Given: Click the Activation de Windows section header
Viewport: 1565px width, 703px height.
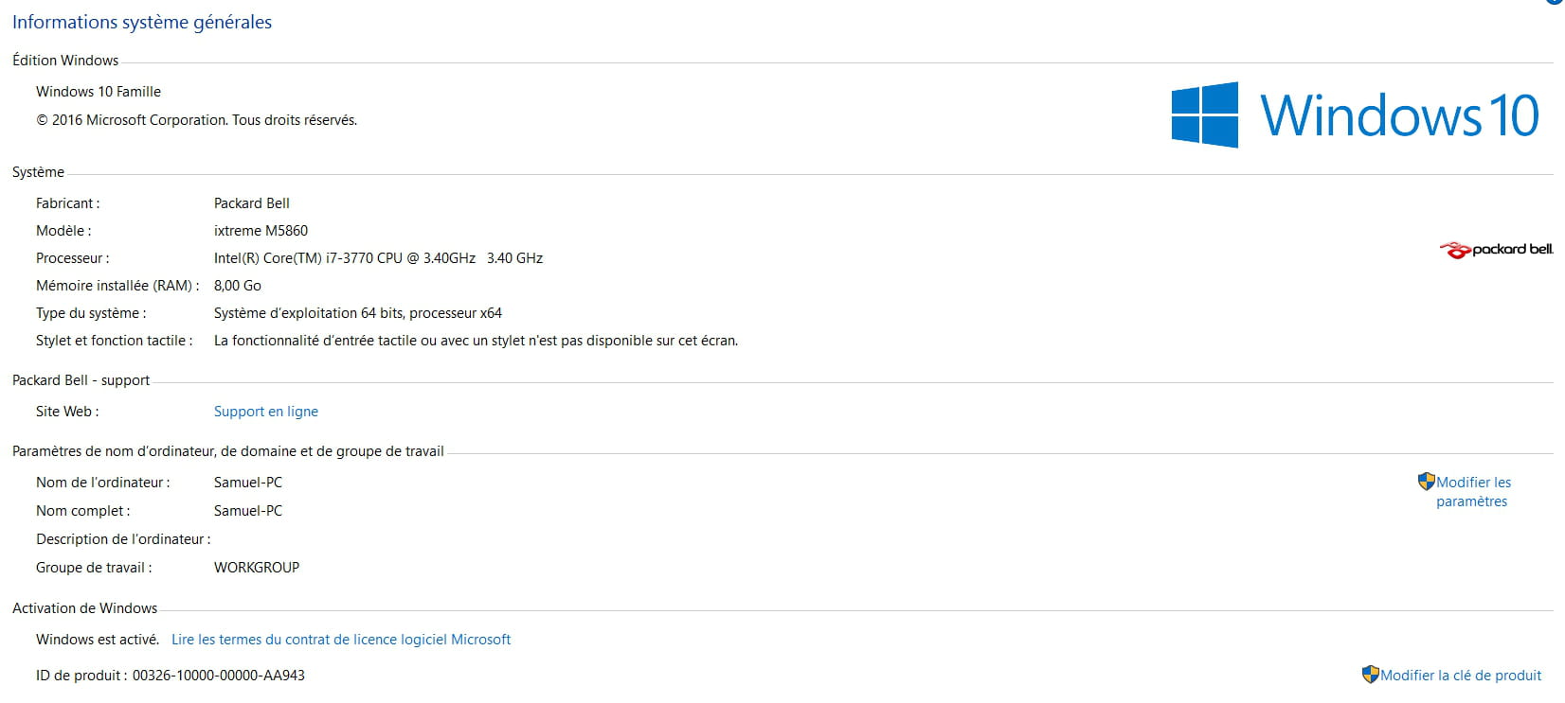Looking at the screenshot, I should [85, 608].
